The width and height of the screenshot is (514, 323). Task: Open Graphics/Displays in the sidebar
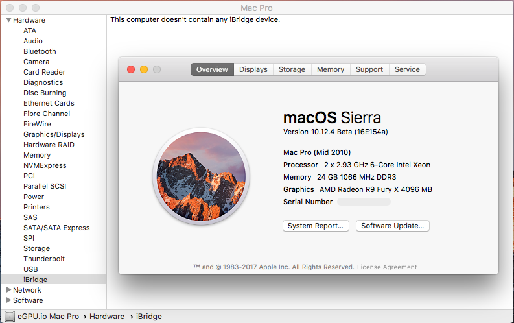point(54,134)
